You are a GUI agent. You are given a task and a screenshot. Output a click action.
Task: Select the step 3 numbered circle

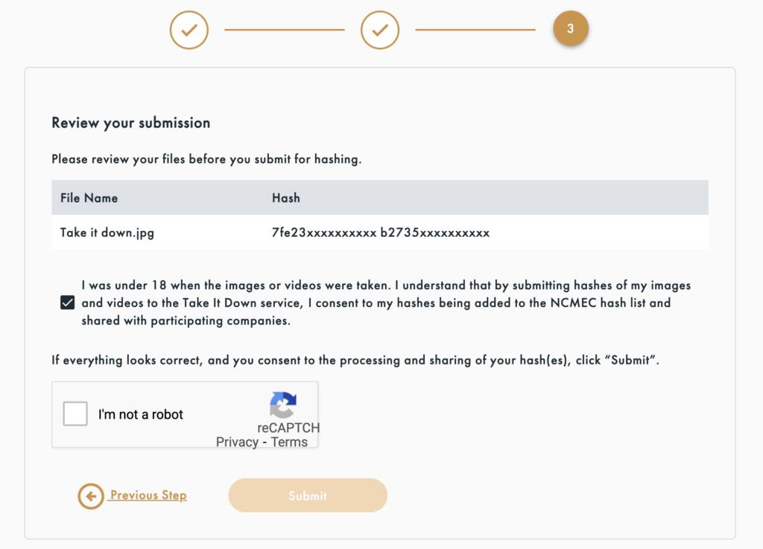pos(571,30)
